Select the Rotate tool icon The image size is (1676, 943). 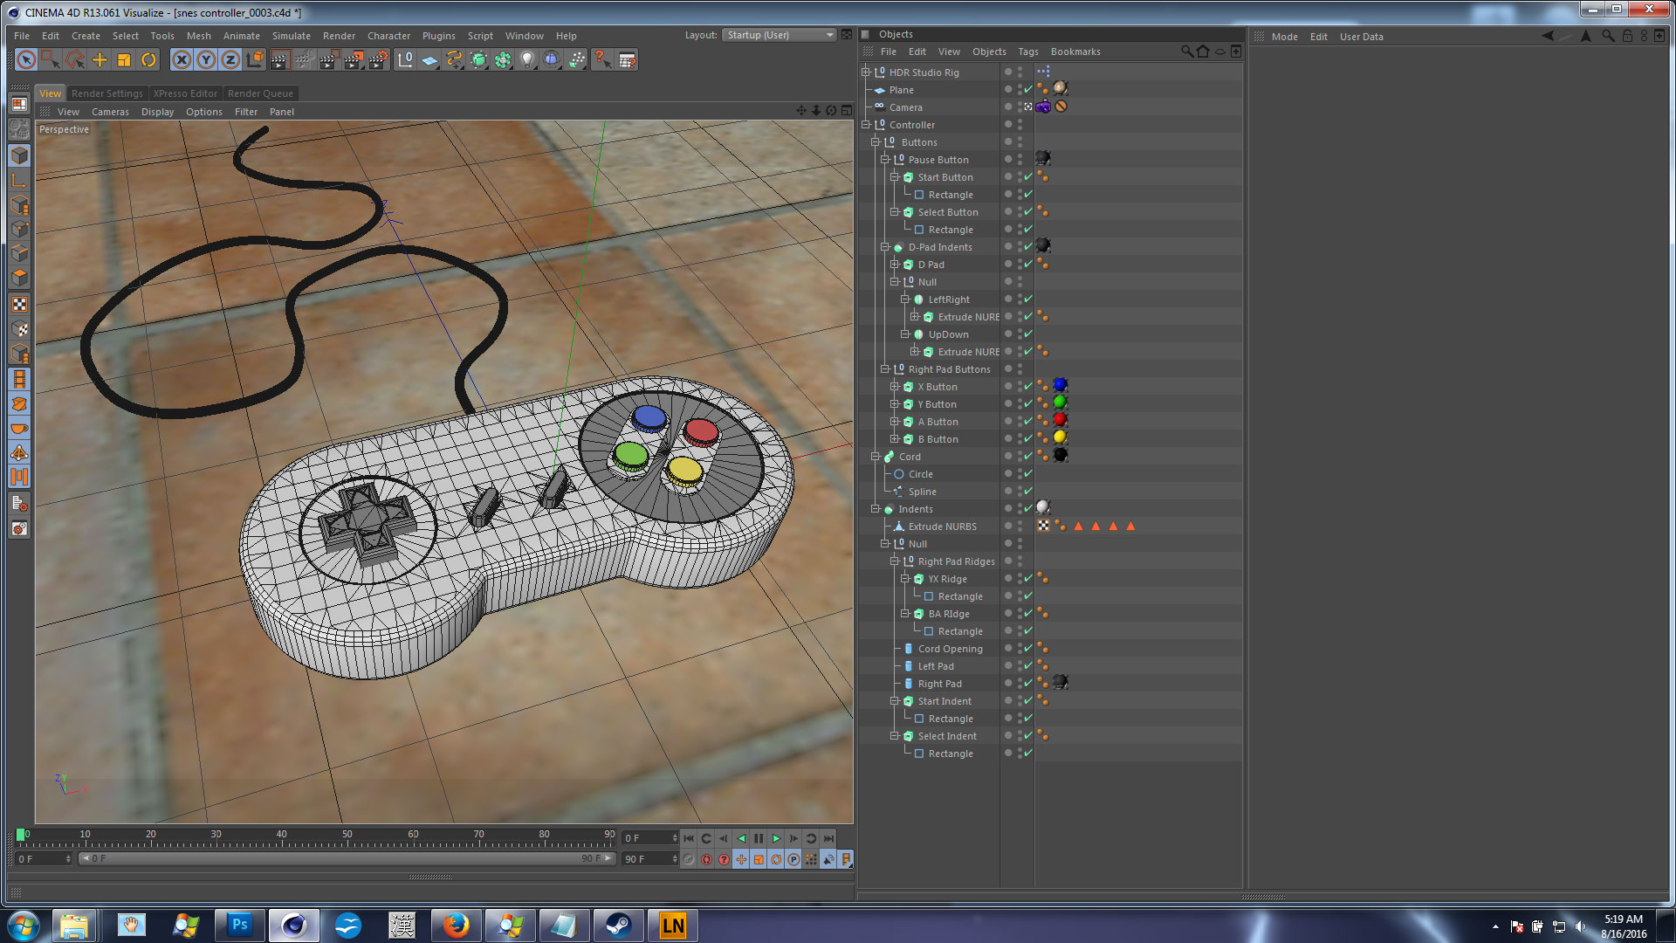point(148,60)
